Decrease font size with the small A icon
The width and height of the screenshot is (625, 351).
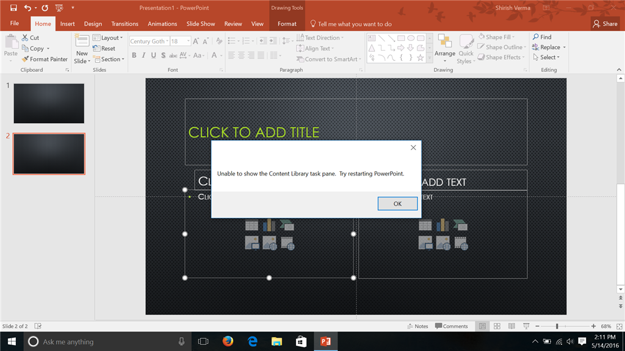(206, 41)
